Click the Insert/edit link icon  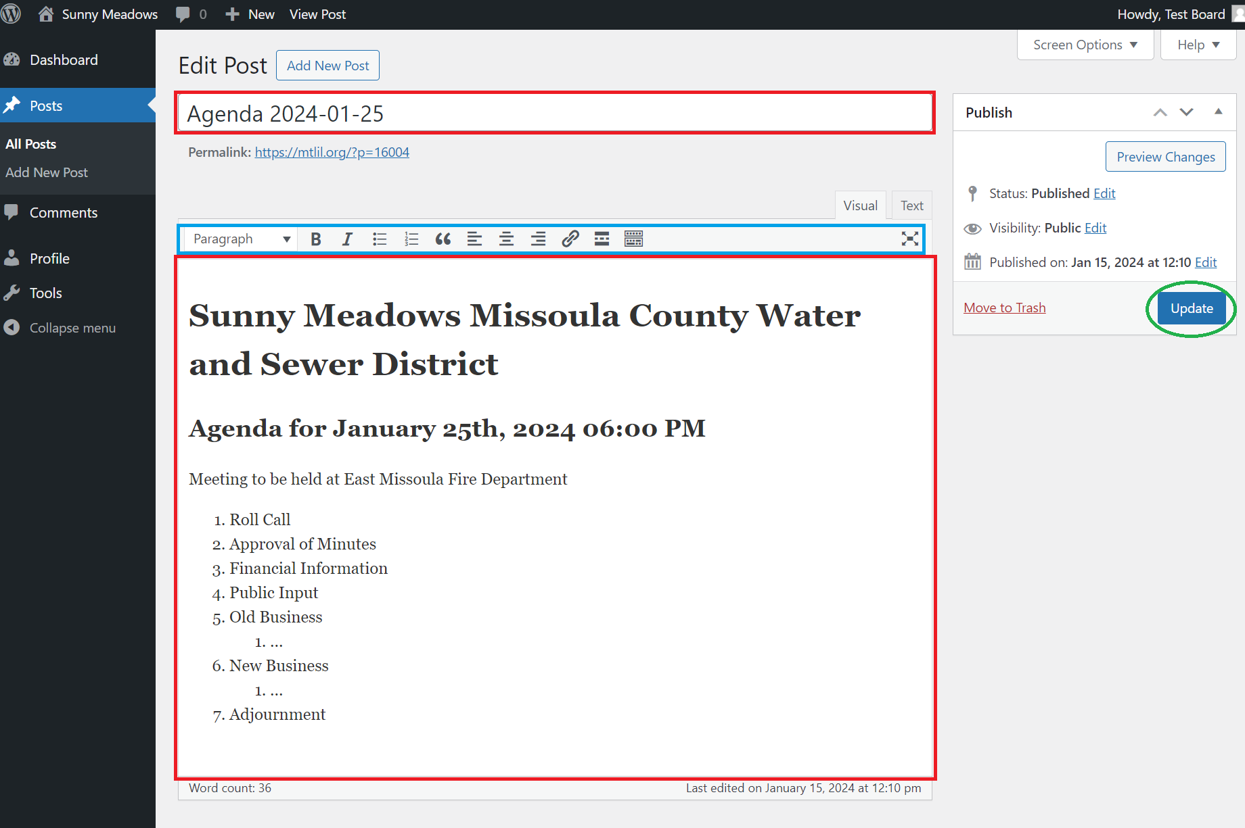coord(570,239)
